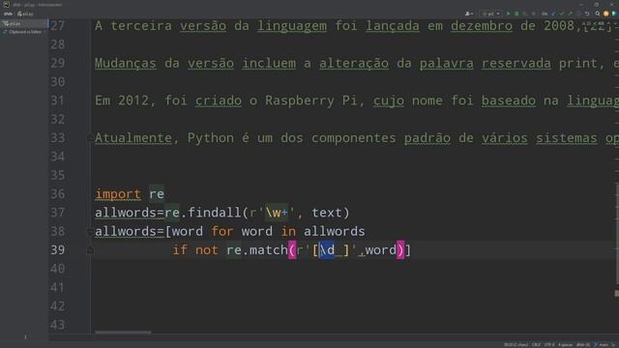Click the PyCharm logo in title bar
Image resolution: width=619 pixels, height=348 pixels.
[x=6, y=4]
